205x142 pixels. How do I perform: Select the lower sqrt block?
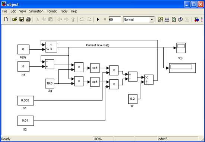tap(95, 82)
